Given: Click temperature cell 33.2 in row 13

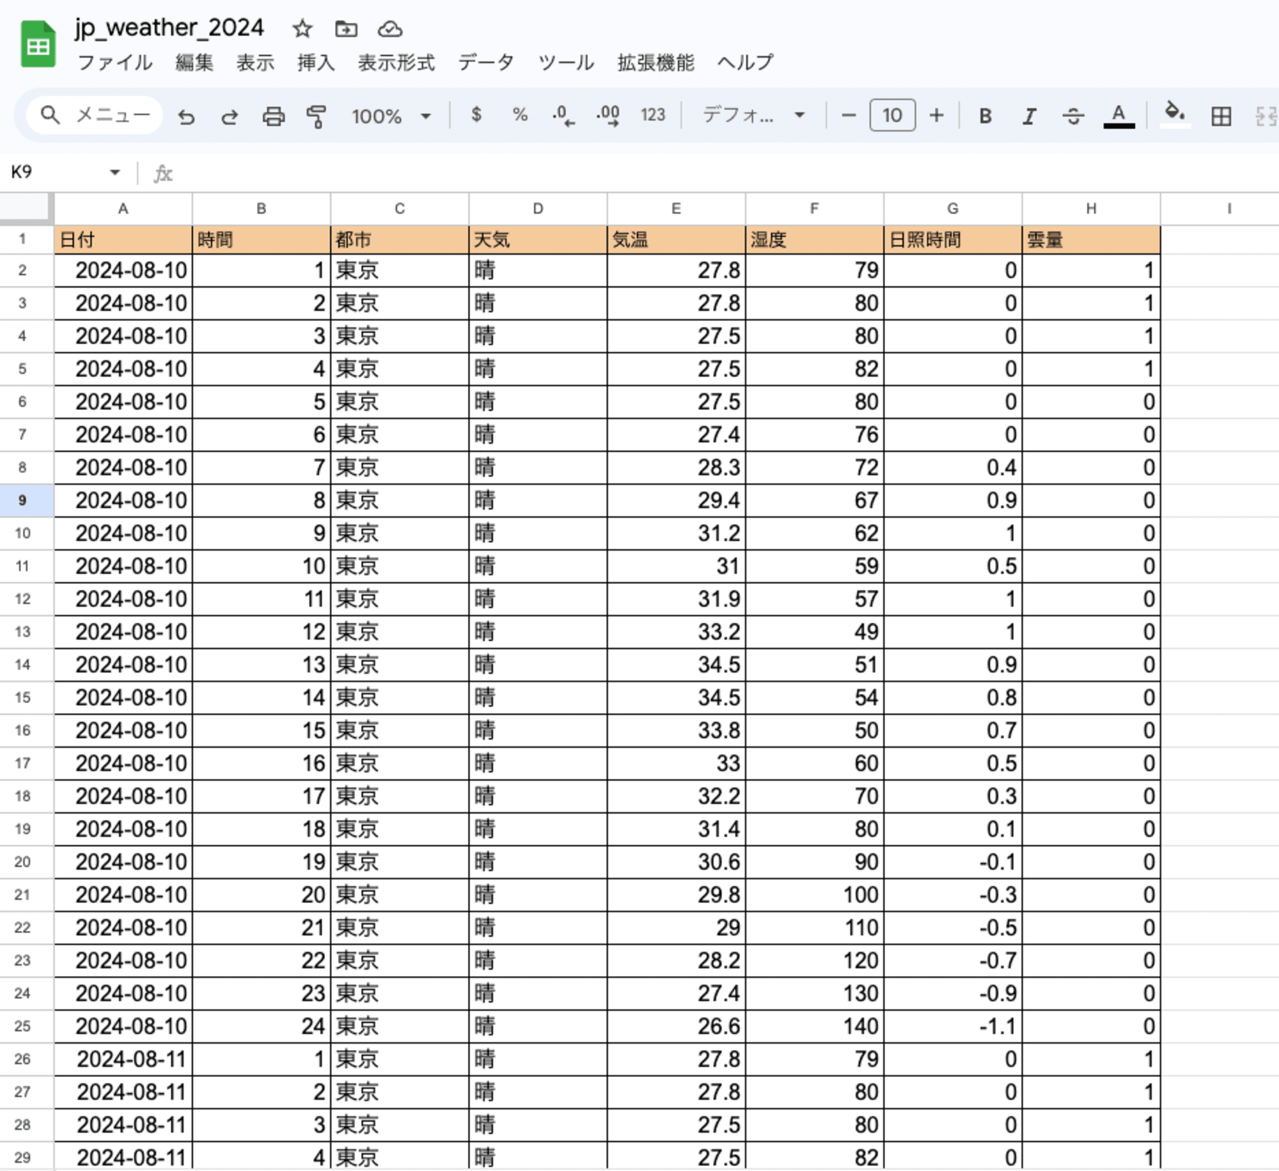Looking at the screenshot, I should (x=676, y=632).
